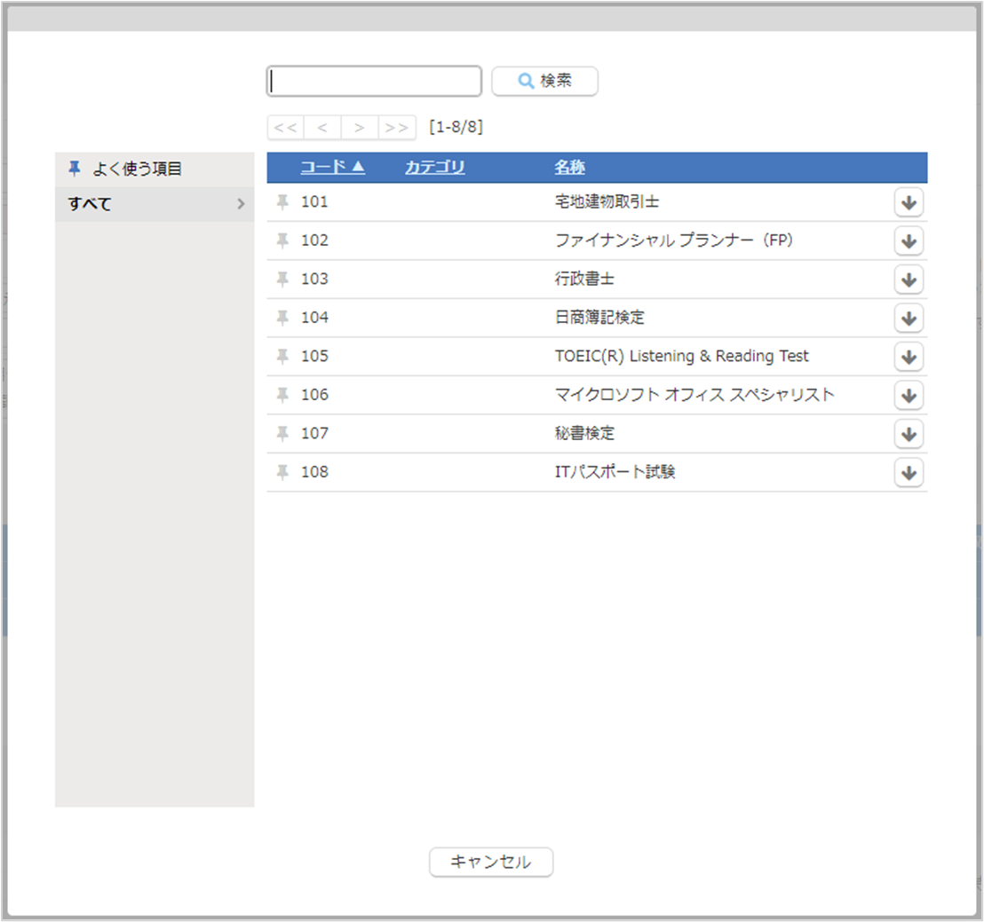Click the 検索 search button
Screen dimensions: 984x922
coord(544,81)
